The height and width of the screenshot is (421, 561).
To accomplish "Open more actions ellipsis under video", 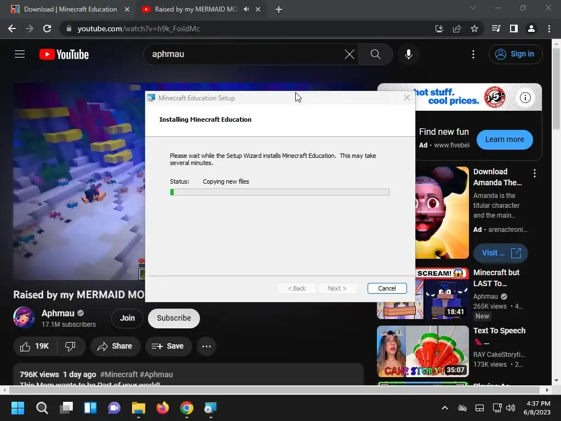I will click(207, 346).
